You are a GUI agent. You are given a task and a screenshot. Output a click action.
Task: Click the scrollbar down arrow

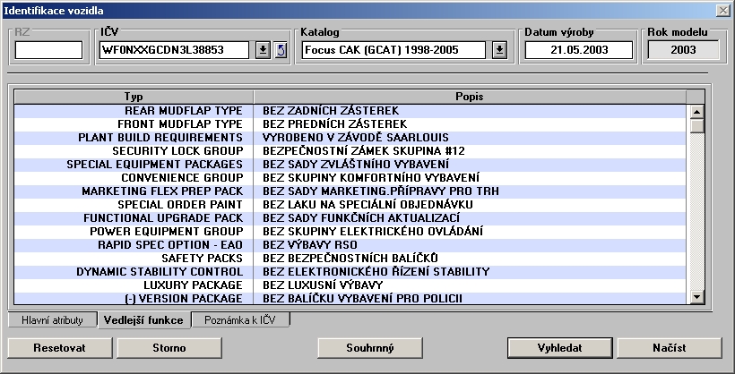(x=696, y=297)
